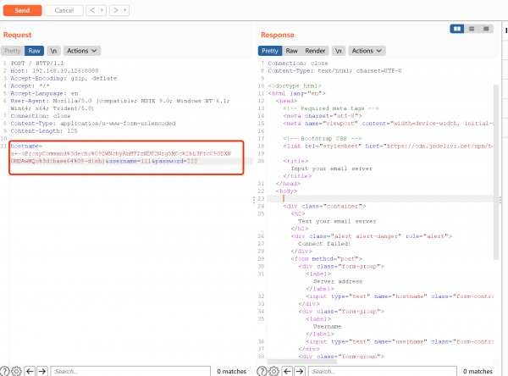This screenshot has height=376, width=508.
Task: Switch to side-by-side split layout
Action: (457, 28)
